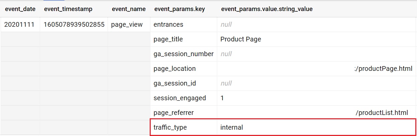This screenshot has height=136, width=417.
Task: Click the ga_session_number key cell
Action: point(183,54)
